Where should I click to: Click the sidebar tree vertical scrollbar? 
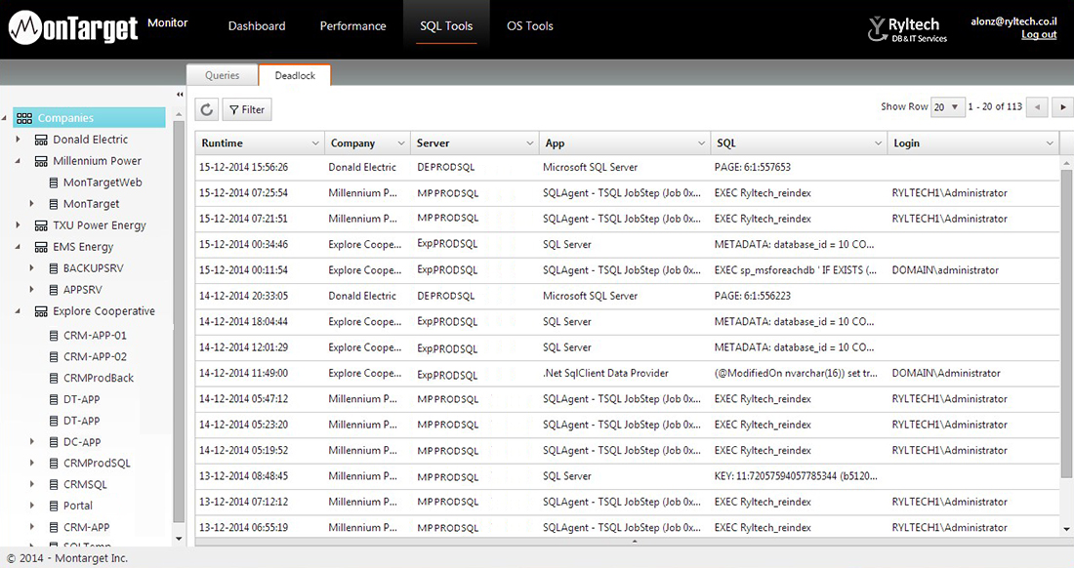(179, 322)
